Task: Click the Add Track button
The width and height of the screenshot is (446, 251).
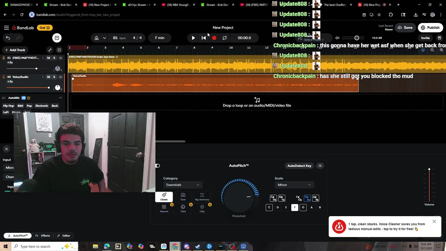Action: coord(15,50)
